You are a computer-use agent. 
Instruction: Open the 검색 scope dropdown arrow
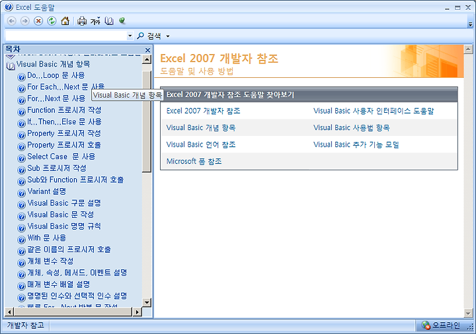(167, 36)
